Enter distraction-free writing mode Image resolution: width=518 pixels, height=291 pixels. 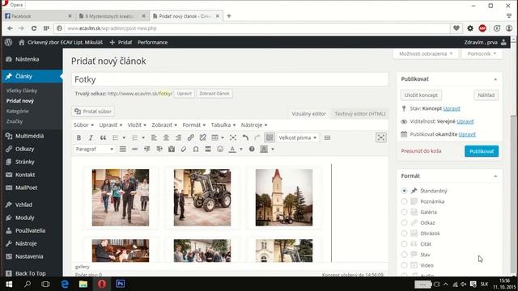pyautogui.click(x=381, y=137)
